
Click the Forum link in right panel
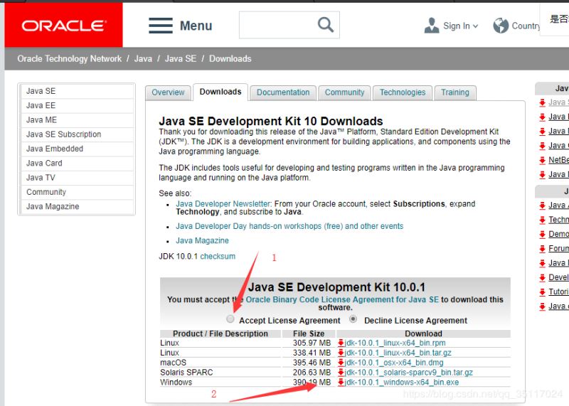pos(559,249)
